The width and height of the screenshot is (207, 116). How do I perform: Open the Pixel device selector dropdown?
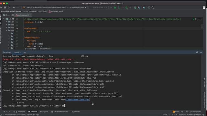(x=98, y=8)
